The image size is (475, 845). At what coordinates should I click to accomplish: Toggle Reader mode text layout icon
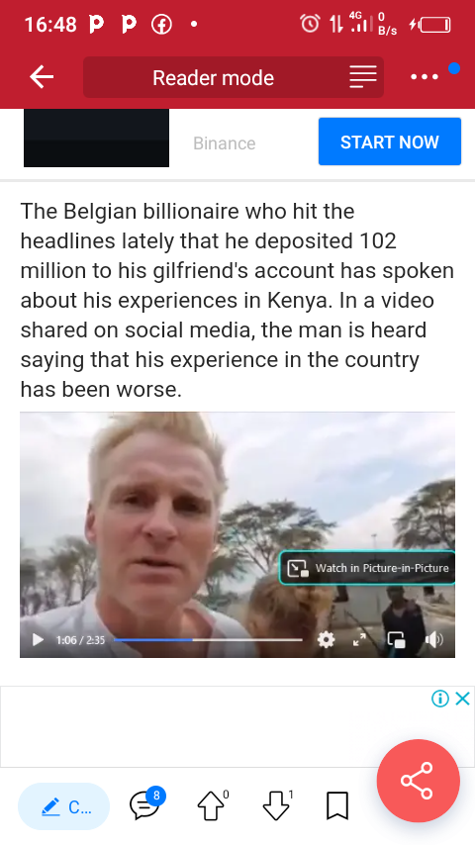pos(363,77)
